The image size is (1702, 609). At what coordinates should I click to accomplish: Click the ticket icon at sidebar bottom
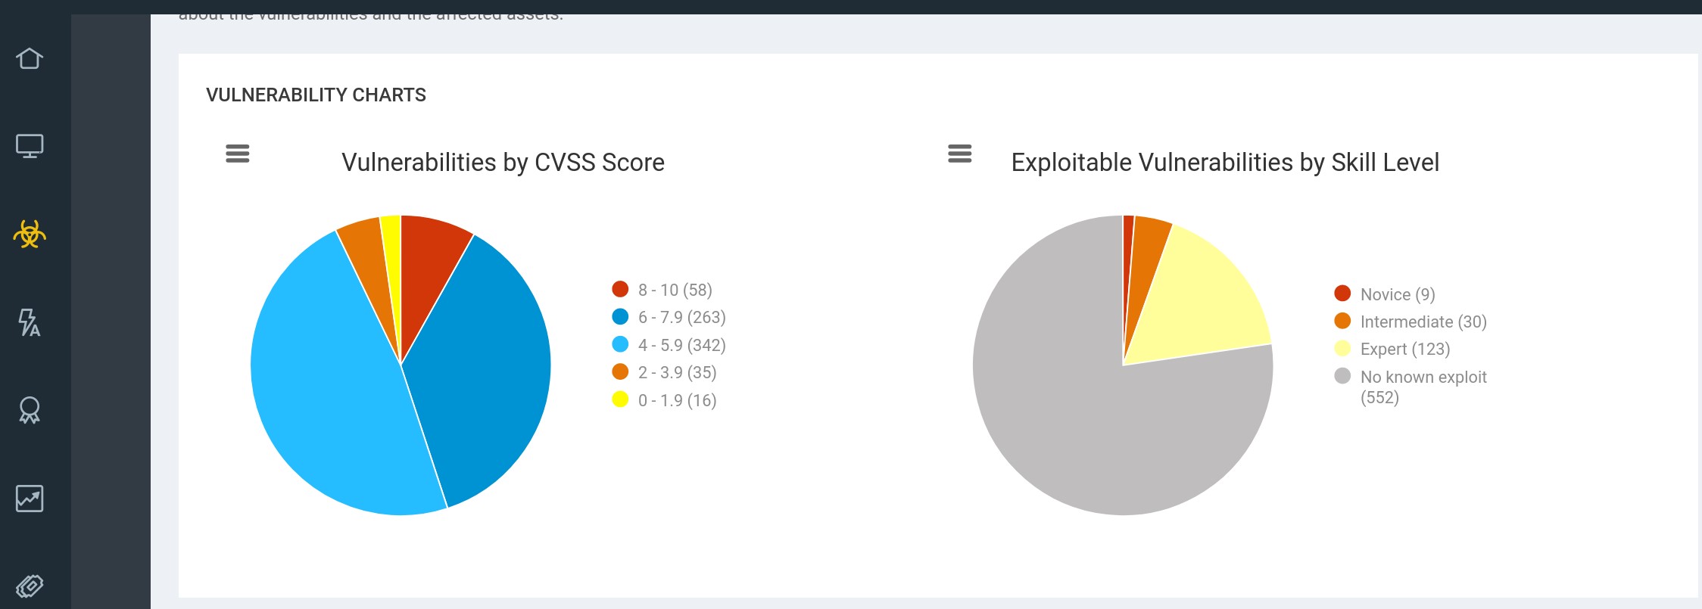(30, 586)
